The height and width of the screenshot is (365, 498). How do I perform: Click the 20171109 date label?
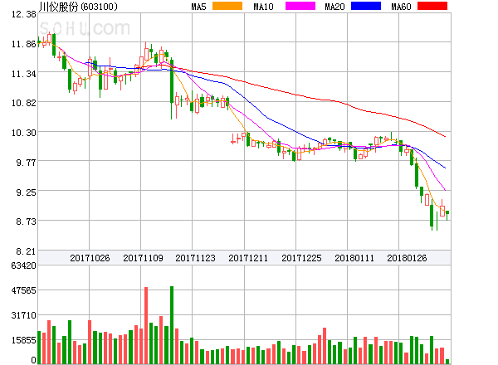tap(143, 258)
